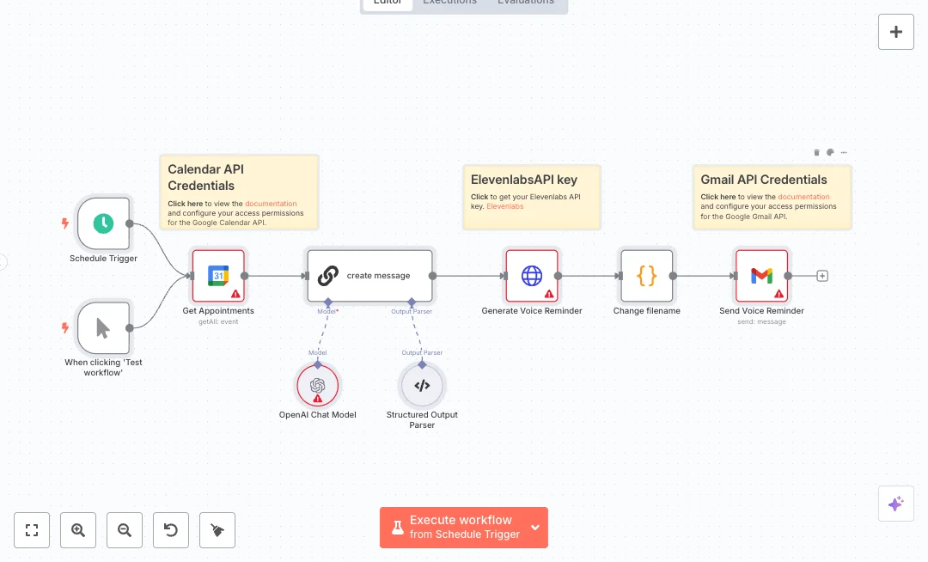
Task: Open the Elevenlabs link in sticky note
Action: 505,206
